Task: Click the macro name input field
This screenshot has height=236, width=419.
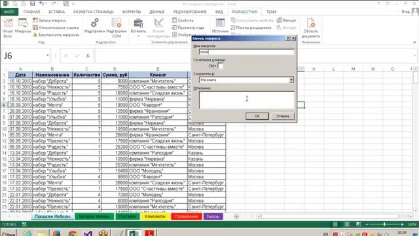Action: point(246,52)
